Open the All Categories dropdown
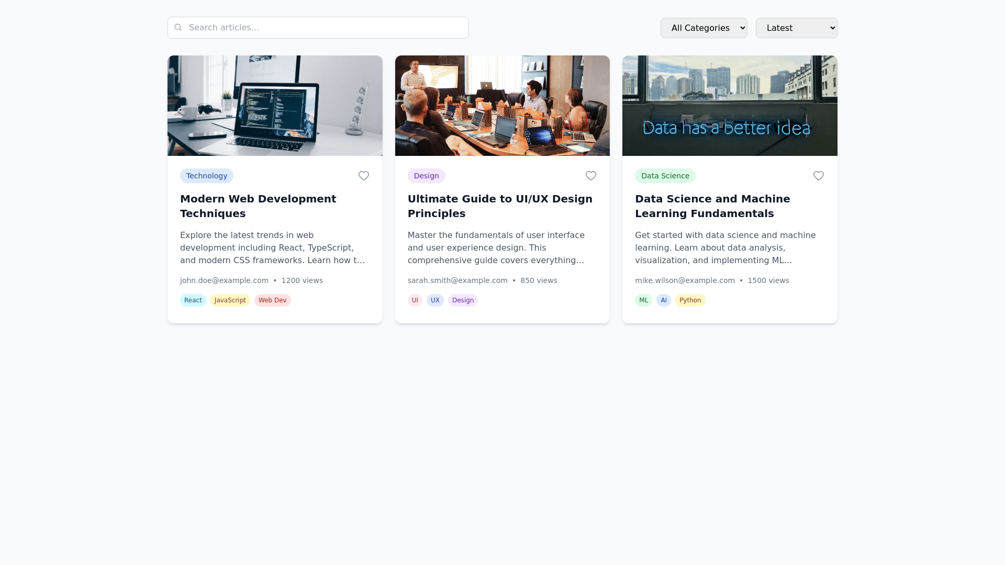Viewport: 1005px width, 565px height. pos(703,28)
